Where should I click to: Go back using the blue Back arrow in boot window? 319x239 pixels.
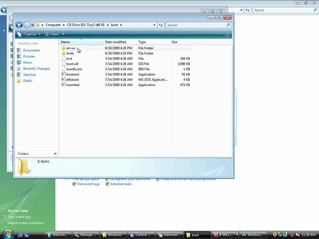pyautogui.click(x=19, y=25)
